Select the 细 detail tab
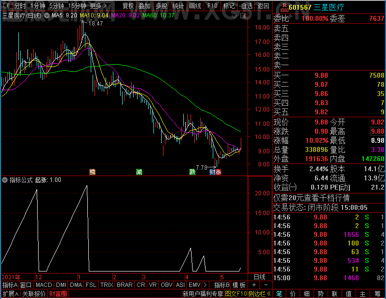The image size is (386, 299). pyautogui.click(x=306, y=294)
